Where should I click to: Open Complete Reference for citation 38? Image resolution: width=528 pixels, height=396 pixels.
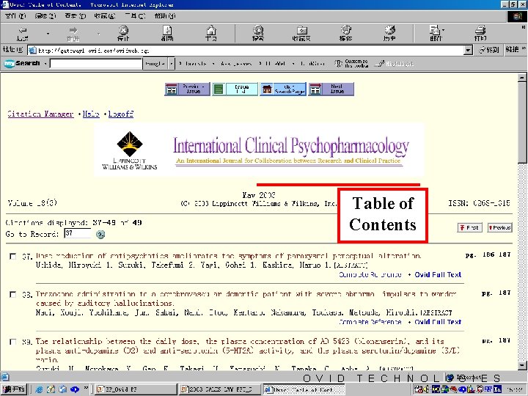tap(370, 322)
